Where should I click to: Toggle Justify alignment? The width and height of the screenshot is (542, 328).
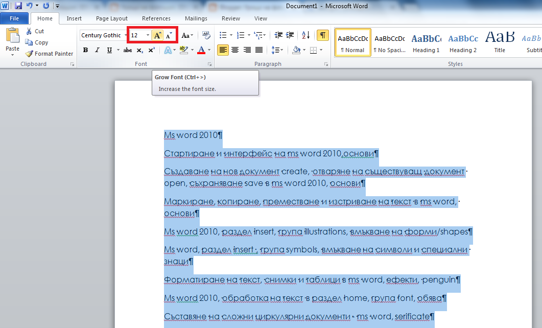click(259, 51)
